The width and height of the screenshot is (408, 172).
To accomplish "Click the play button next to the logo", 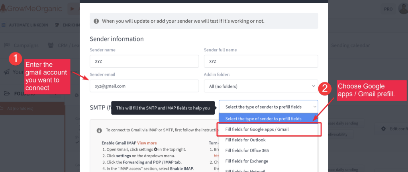I will tap(73, 9).
